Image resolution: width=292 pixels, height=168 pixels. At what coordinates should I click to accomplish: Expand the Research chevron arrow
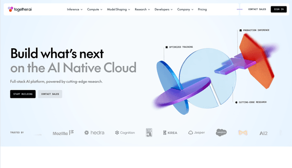pos(149,10)
